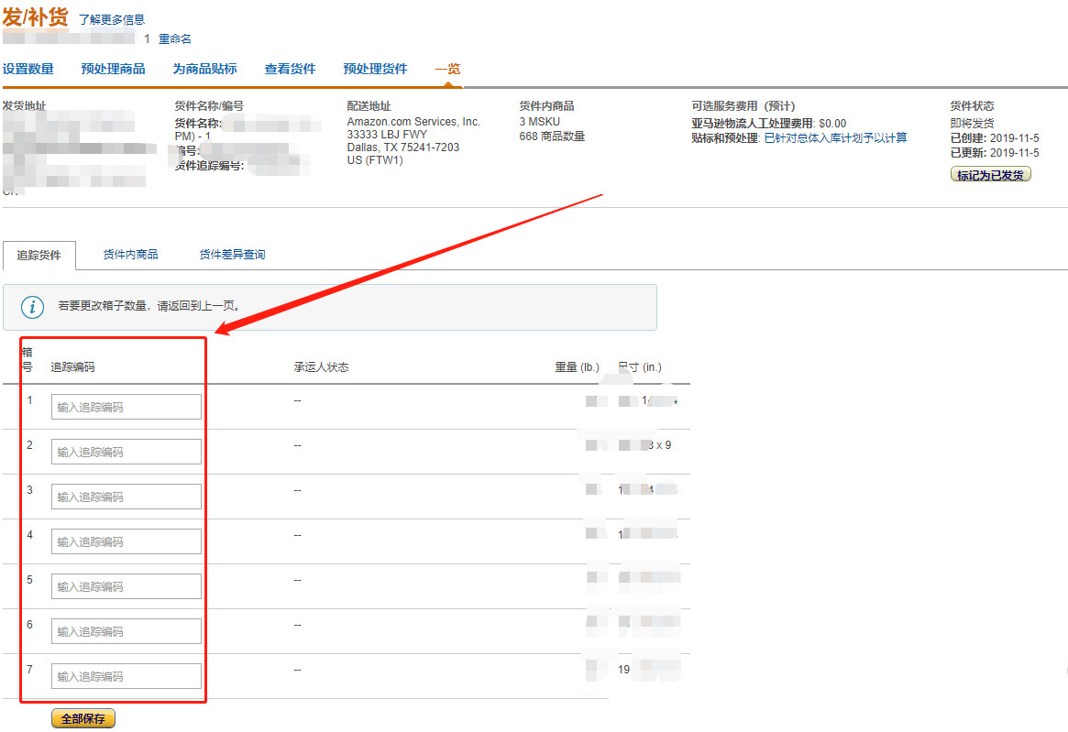Image resolution: width=1068 pixels, height=732 pixels.
Task: Open the 预处理商品 tab
Action: tap(112, 69)
